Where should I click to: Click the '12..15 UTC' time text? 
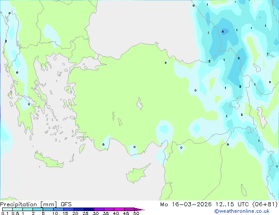coord(232,204)
